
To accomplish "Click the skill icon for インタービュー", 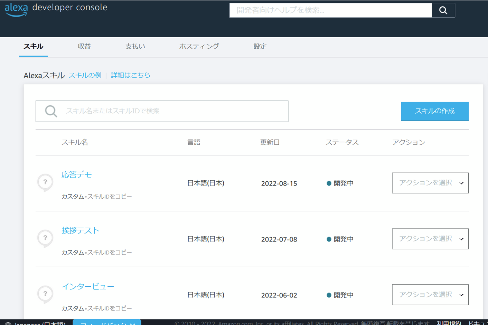I will (45, 294).
